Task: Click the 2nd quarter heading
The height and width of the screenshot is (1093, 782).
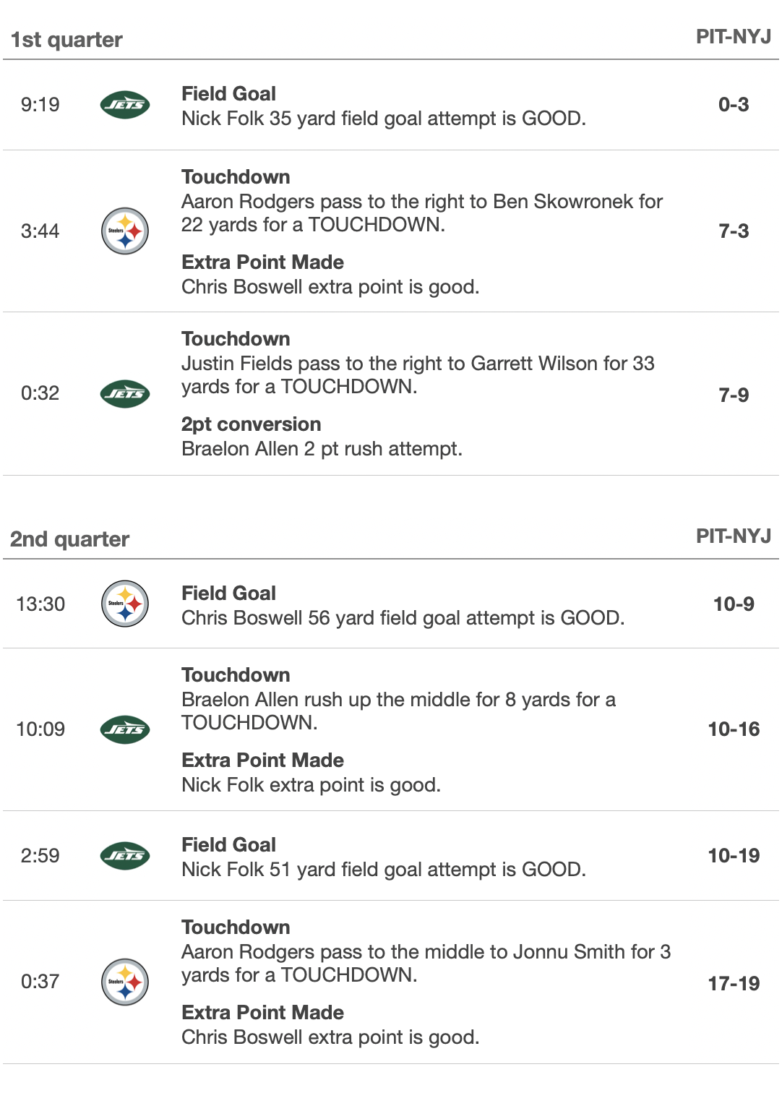Action: click(x=70, y=539)
